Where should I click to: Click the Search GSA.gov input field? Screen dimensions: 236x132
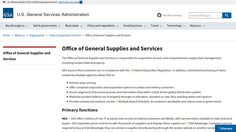(x=206, y=16)
